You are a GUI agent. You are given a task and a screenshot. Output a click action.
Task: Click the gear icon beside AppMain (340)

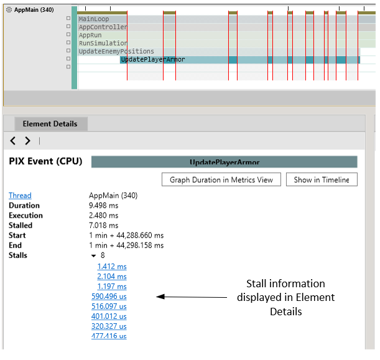tap(9, 10)
